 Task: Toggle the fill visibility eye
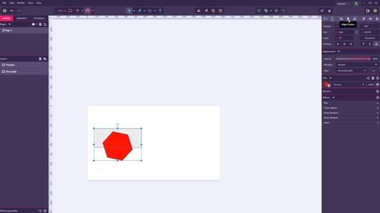[x=378, y=85]
